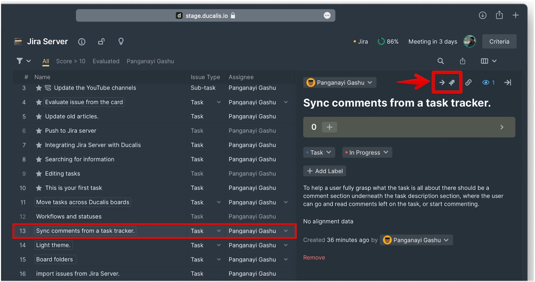Toggle star on Editing tasks
This screenshot has width=535, height=282.
pos(39,174)
